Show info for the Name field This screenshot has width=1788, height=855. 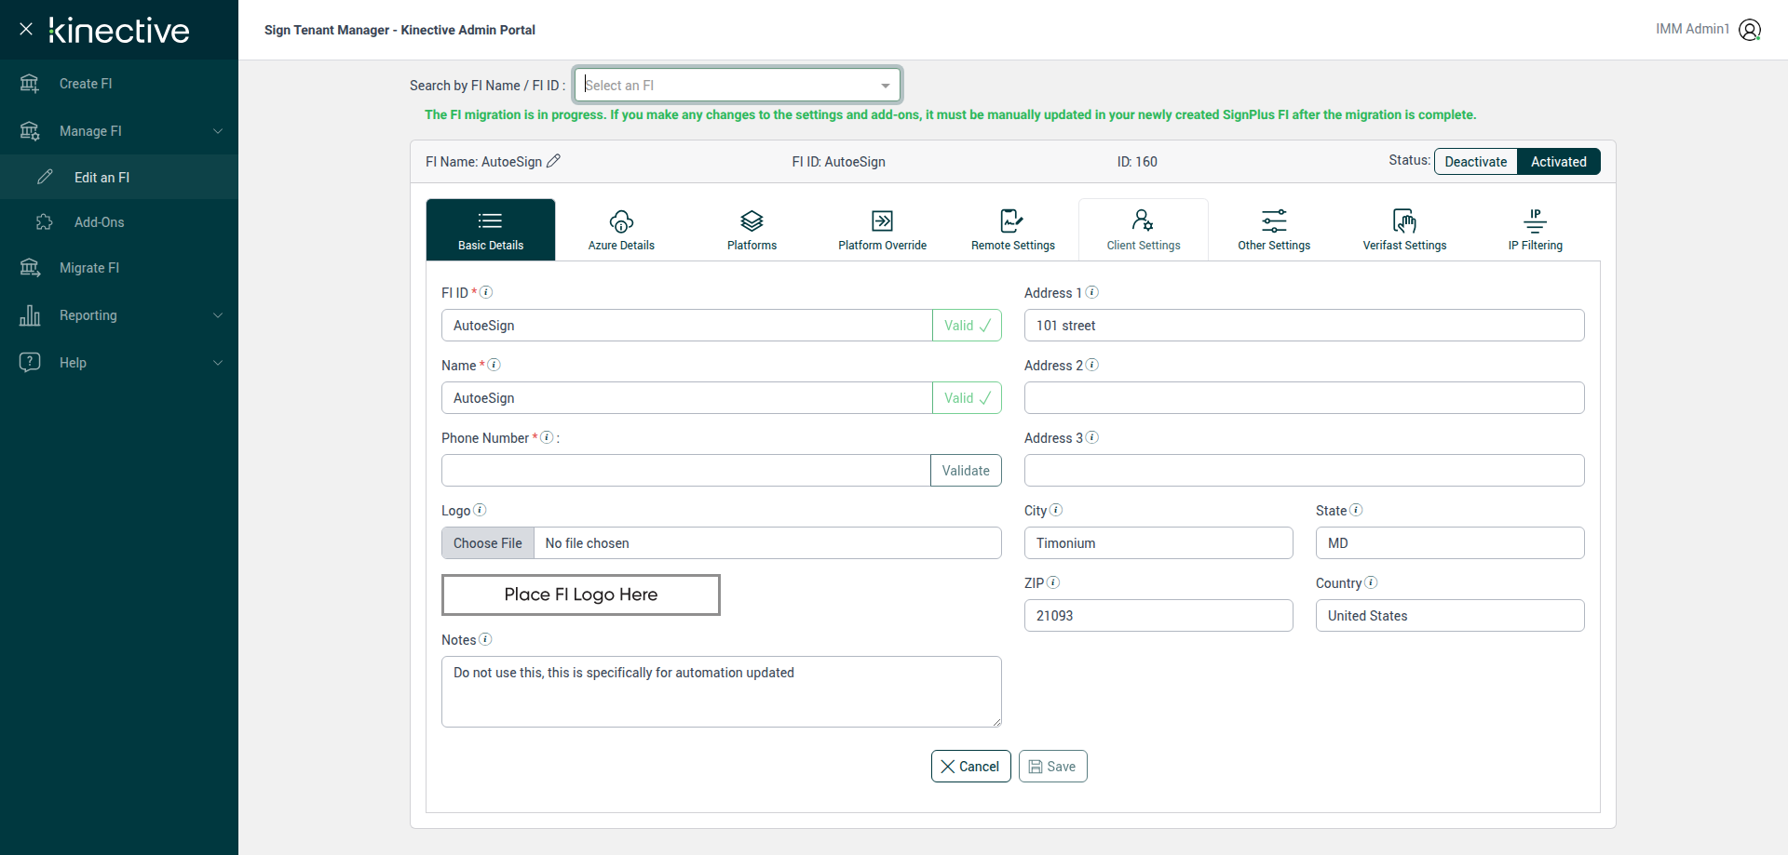494,365
